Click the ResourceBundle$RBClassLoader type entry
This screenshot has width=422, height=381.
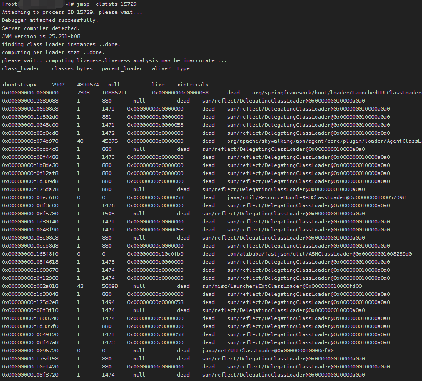coord(316,197)
